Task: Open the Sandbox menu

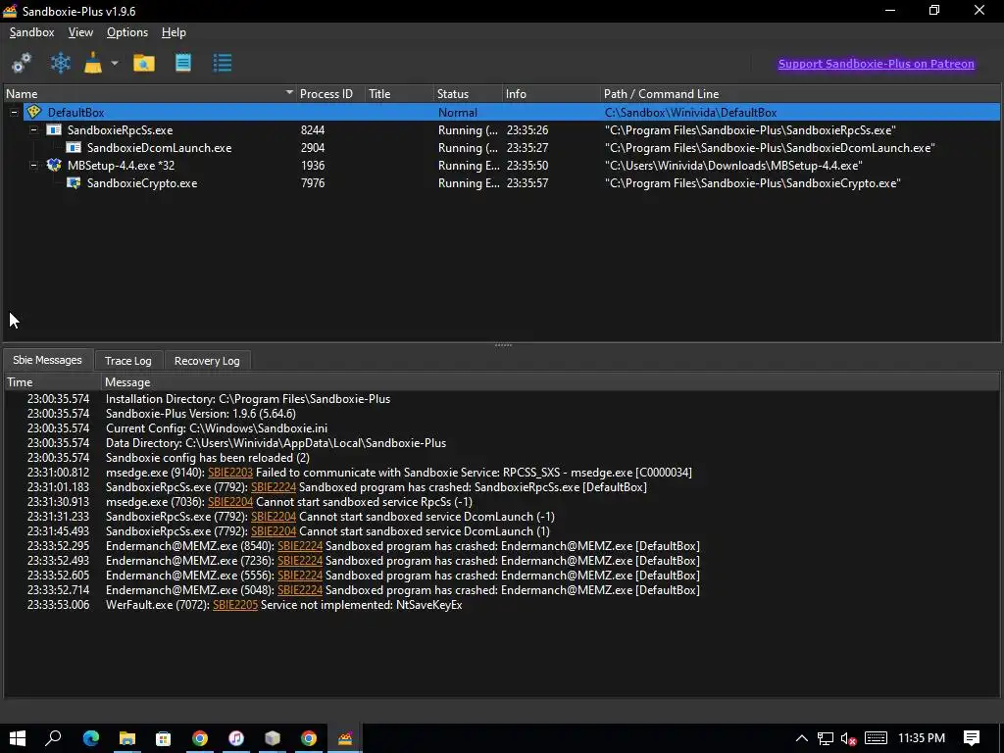Action: 32,32
